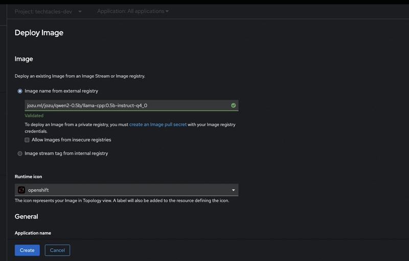Click the caret arrow of Runtime icon select
Viewport: 409px width, 261px height.
(x=233, y=190)
